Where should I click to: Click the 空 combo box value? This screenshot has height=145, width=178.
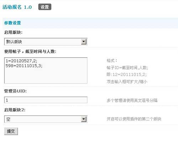point(8,119)
